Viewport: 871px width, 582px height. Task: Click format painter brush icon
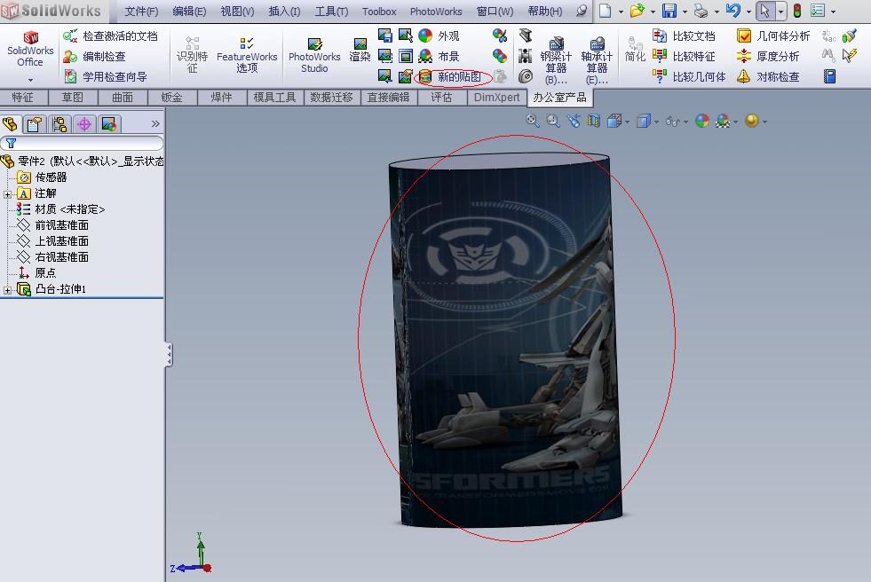point(849,36)
